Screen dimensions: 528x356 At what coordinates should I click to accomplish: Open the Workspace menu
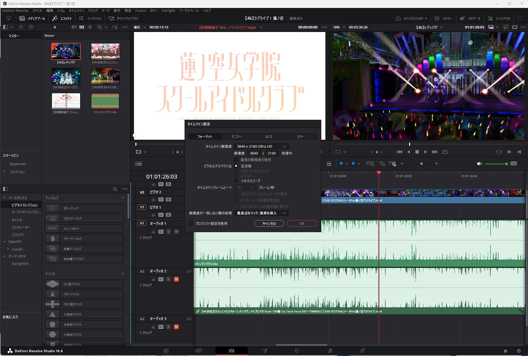click(x=189, y=10)
